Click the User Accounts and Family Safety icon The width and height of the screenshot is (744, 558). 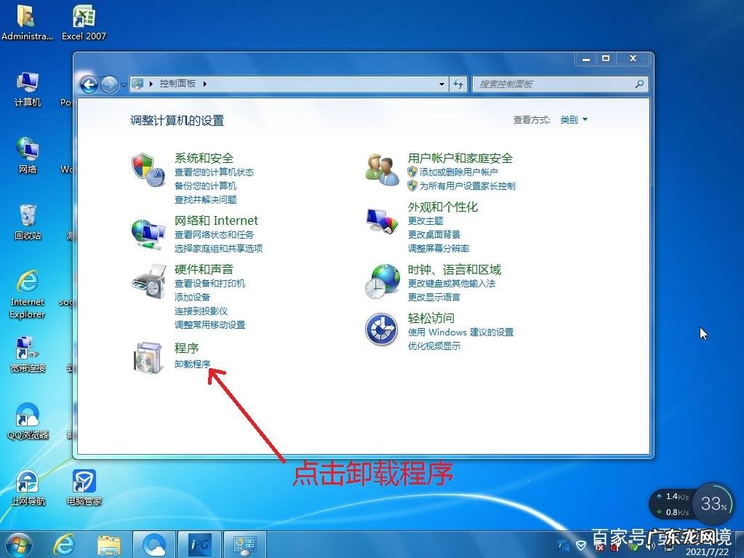[382, 170]
